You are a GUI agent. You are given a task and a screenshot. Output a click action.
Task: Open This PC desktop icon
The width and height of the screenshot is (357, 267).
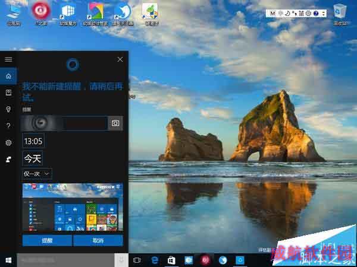point(14,14)
